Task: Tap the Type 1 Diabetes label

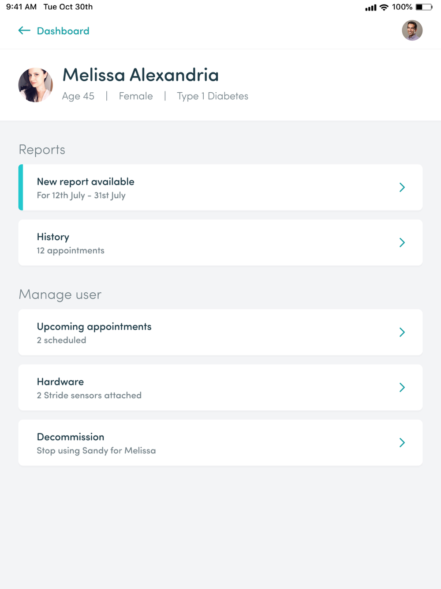Action: 213,96
